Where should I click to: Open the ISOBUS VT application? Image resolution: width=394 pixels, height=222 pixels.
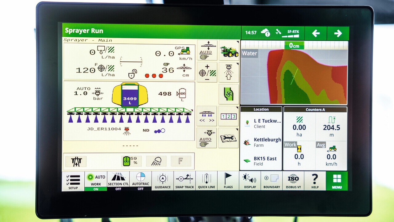point(293,181)
